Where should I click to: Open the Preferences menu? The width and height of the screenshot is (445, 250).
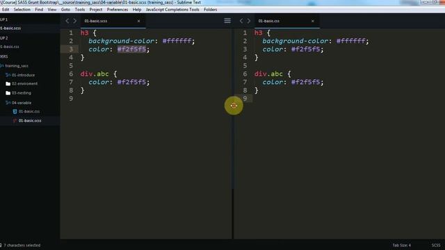tap(118, 9)
